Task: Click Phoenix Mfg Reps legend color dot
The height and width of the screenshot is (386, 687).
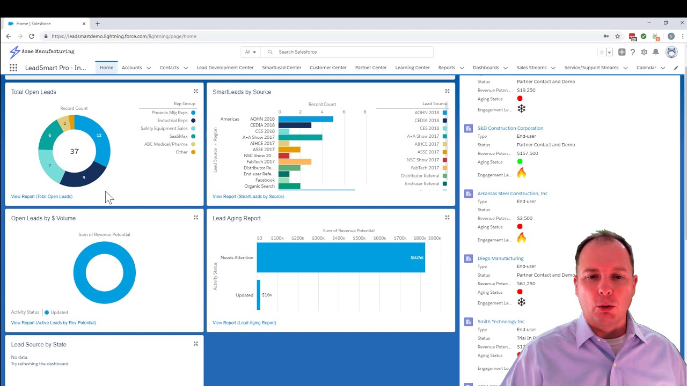Action: (x=193, y=113)
